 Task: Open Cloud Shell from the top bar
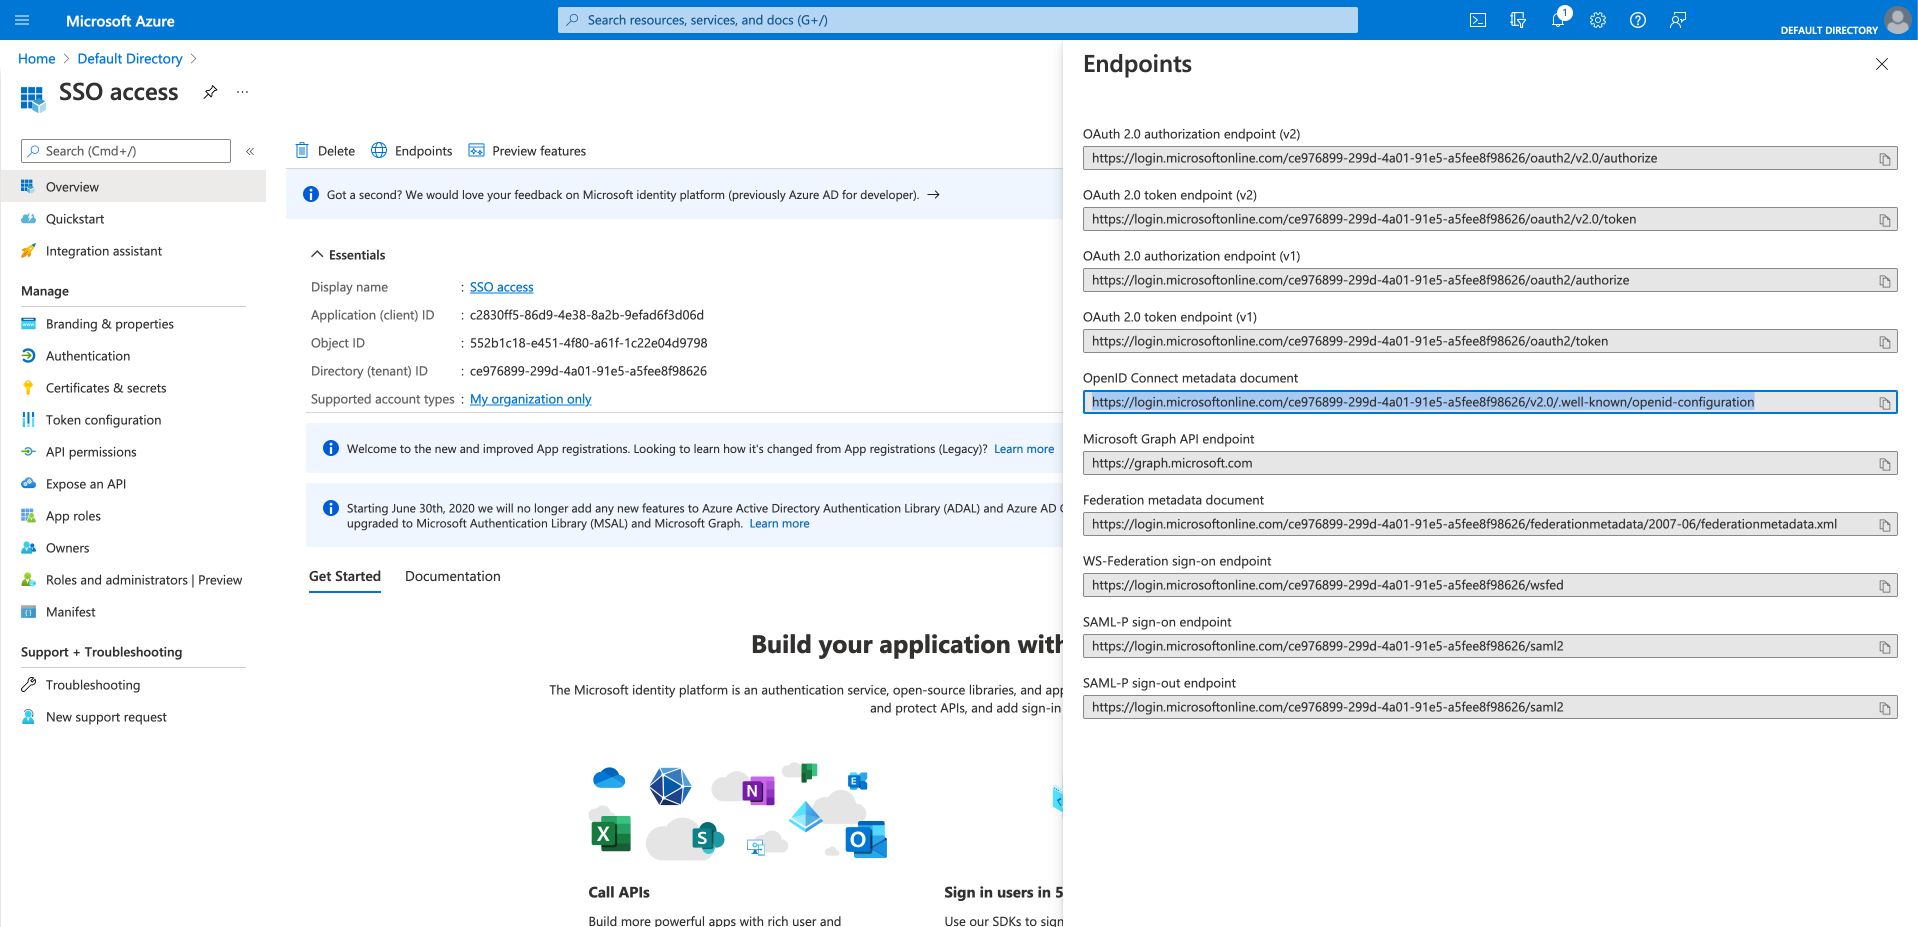tap(1478, 20)
